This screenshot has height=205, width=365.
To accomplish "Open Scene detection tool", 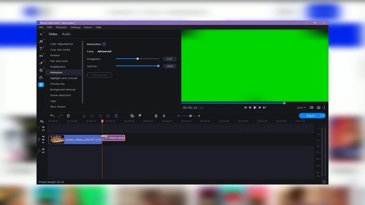I will (60, 95).
